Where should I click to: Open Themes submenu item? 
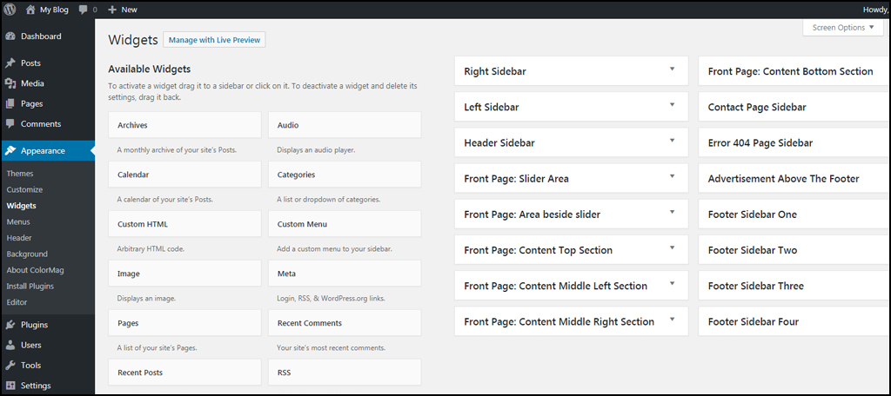(x=20, y=174)
